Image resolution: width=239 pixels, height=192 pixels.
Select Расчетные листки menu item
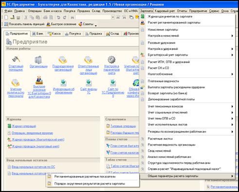187,139
